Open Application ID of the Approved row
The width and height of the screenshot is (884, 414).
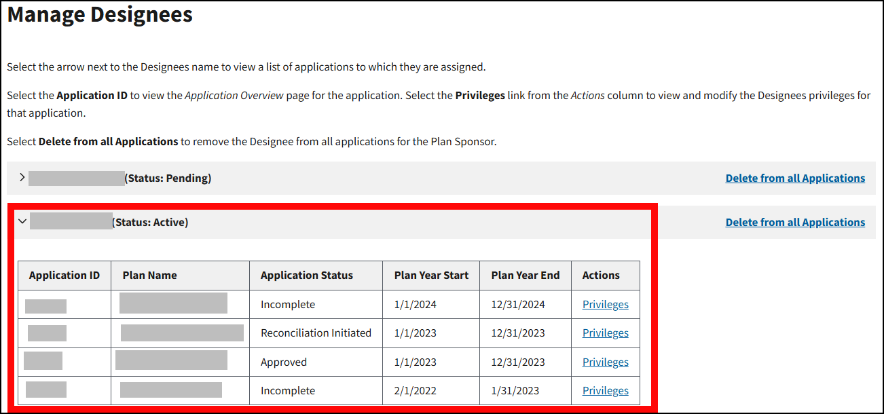pos(43,360)
